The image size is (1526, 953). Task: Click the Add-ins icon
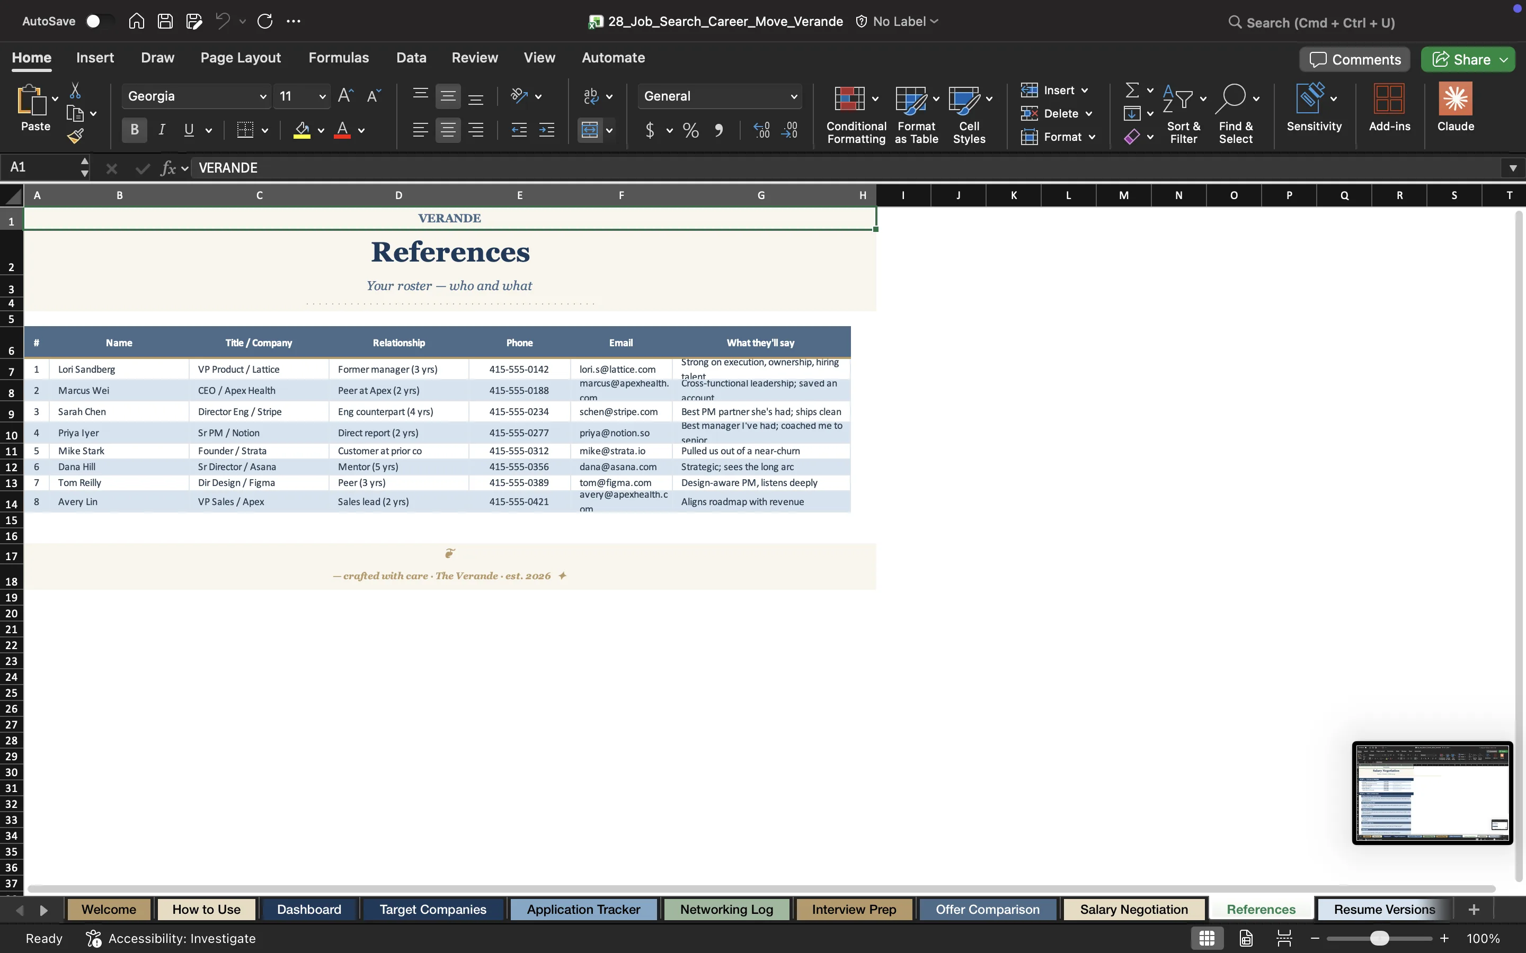pyautogui.click(x=1389, y=107)
